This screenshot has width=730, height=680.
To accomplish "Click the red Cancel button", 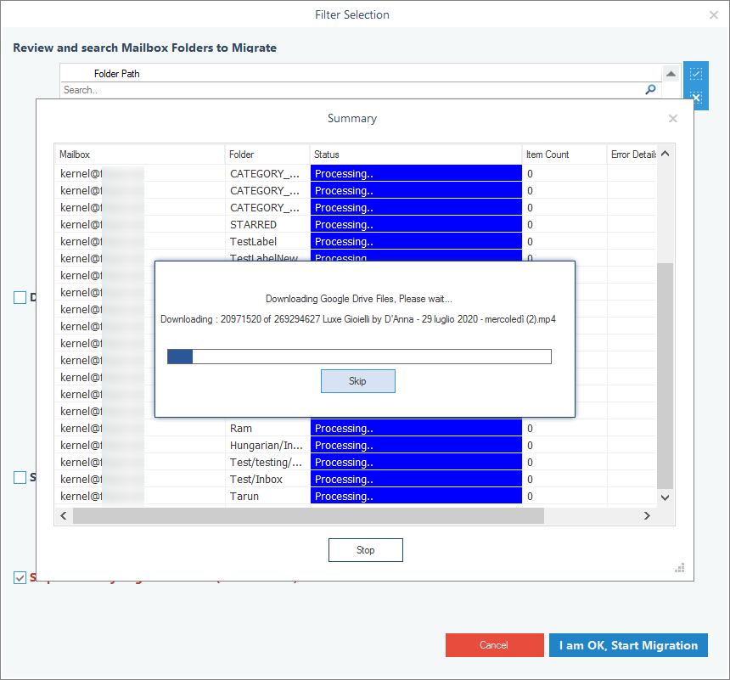I will [494, 645].
